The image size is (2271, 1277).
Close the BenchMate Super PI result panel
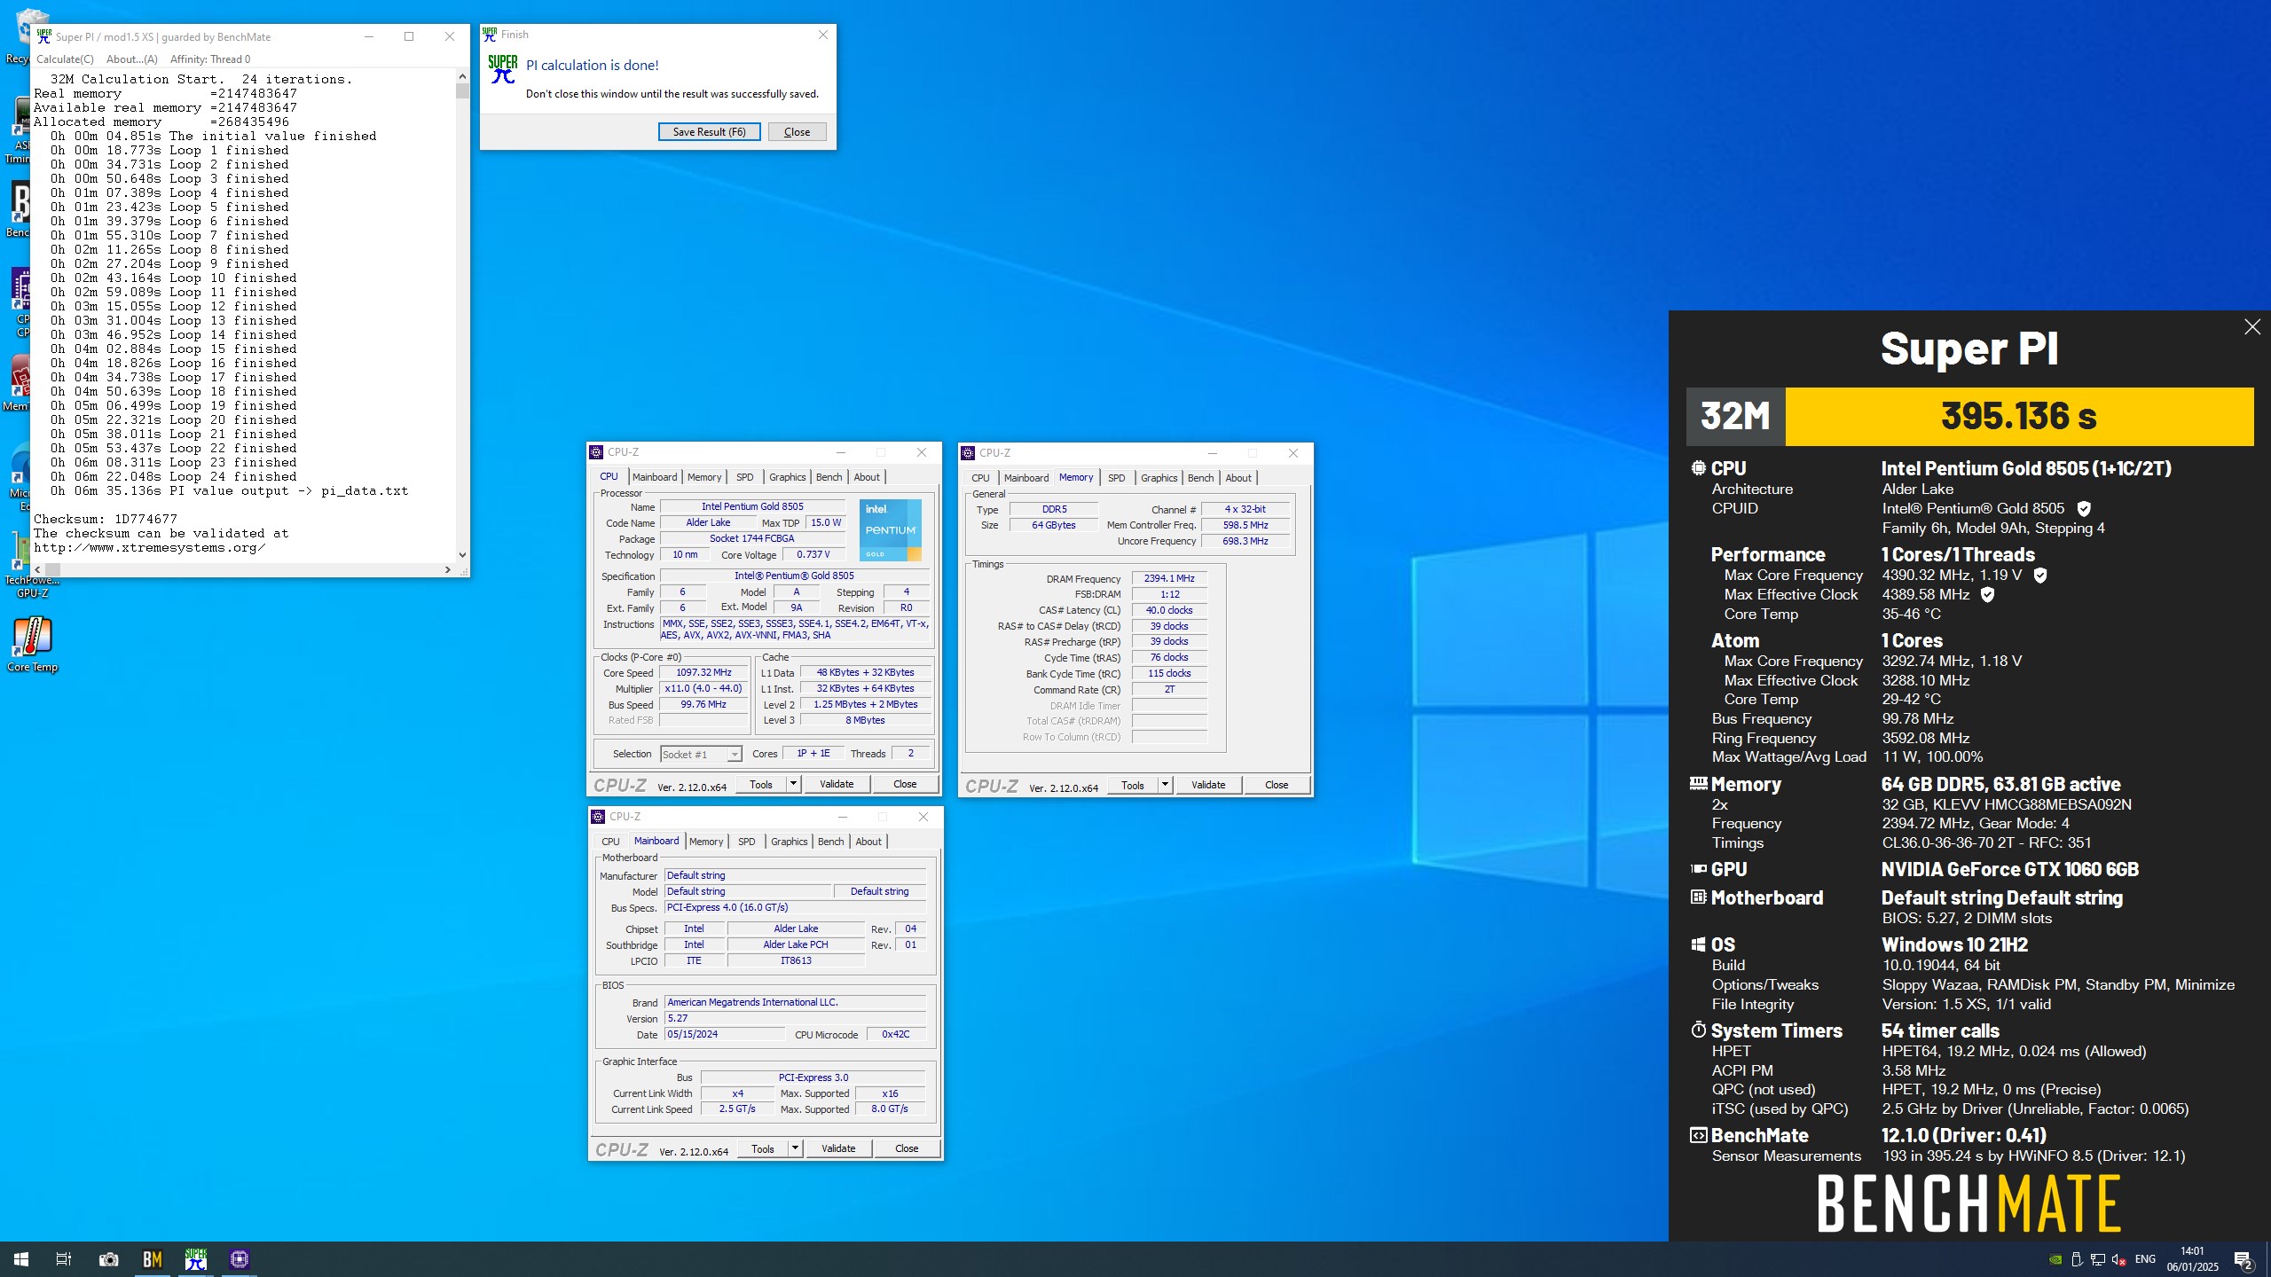coord(2251,327)
